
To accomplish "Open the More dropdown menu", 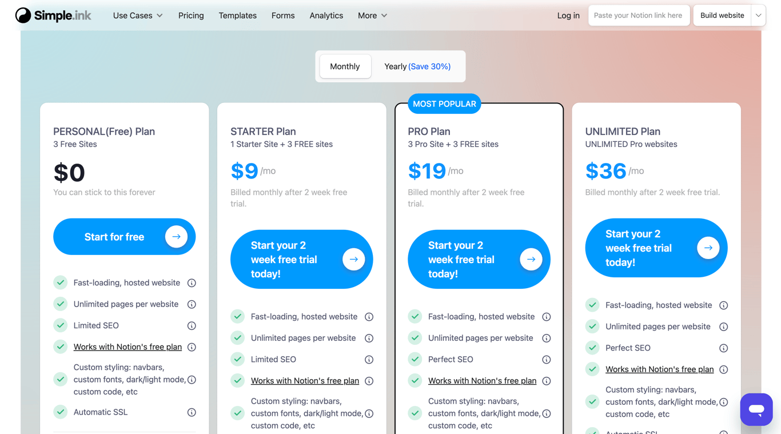I will (372, 15).
